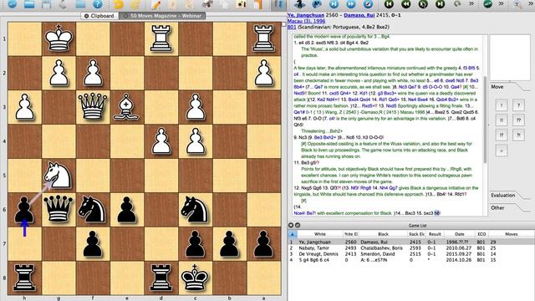Click the green rewind moves button

pyautogui.click(x=405, y=4)
